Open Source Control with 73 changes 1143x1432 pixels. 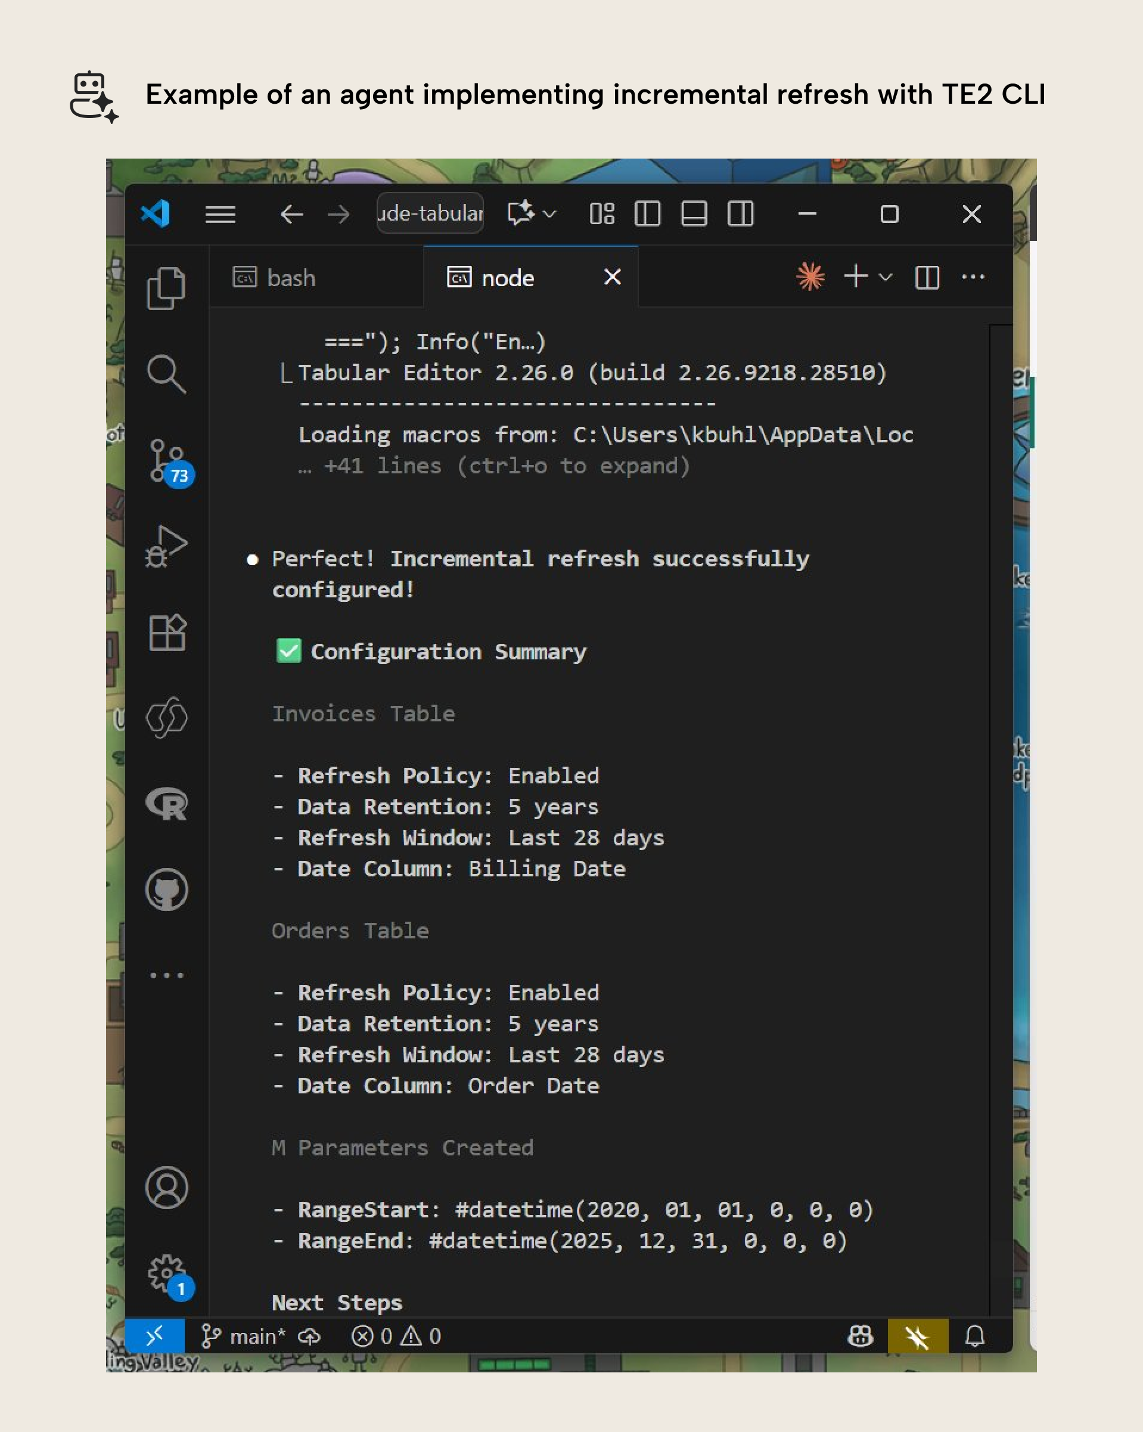(x=166, y=460)
